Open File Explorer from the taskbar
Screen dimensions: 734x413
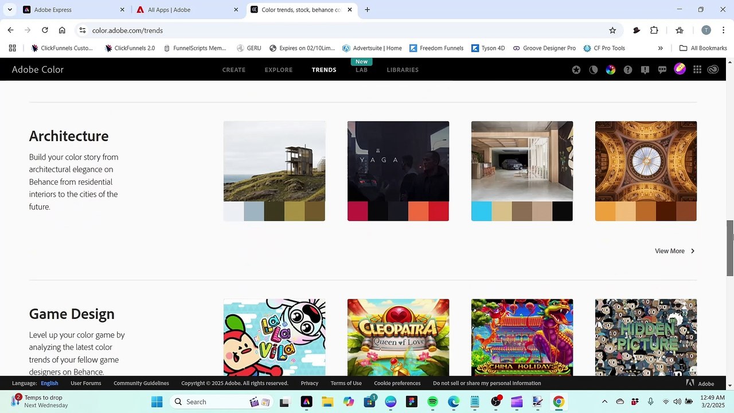tap(327, 402)
